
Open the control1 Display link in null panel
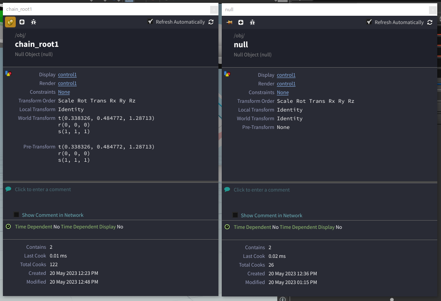click(x=286, y=75)
